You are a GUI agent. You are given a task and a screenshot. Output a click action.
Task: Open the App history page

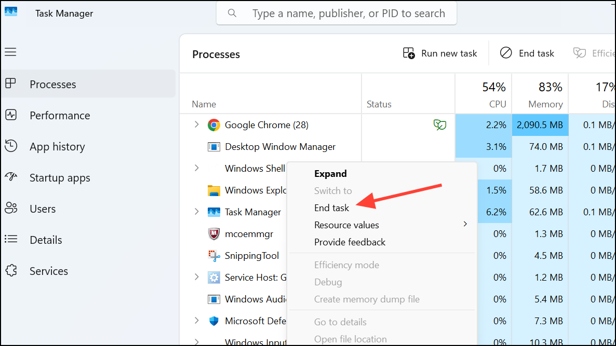coord(57,146)
